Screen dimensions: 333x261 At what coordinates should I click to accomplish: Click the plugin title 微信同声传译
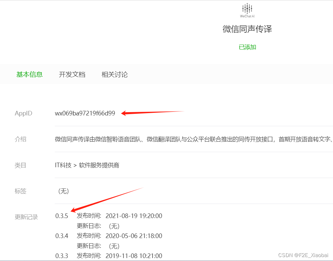[247, 29]
